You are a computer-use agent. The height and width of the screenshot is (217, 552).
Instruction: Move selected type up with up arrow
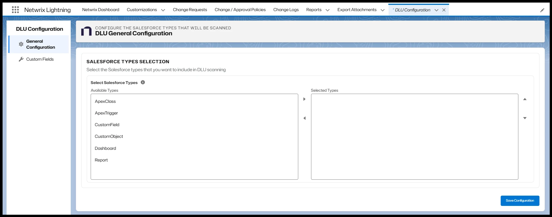[525, 99]
